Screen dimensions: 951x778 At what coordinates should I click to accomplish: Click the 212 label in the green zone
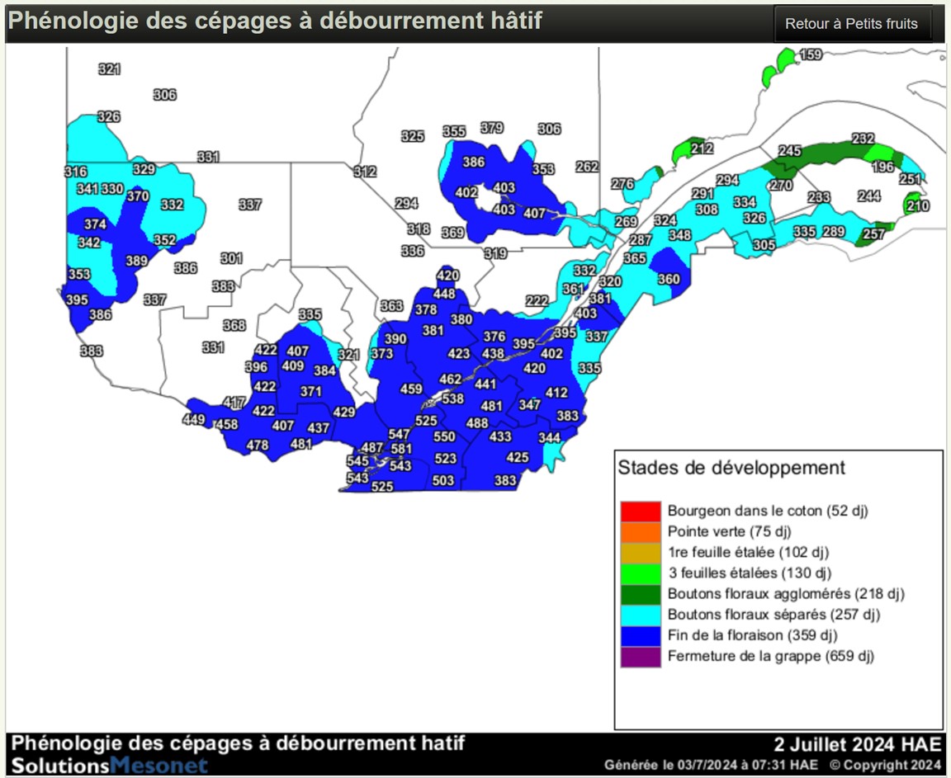702,149
